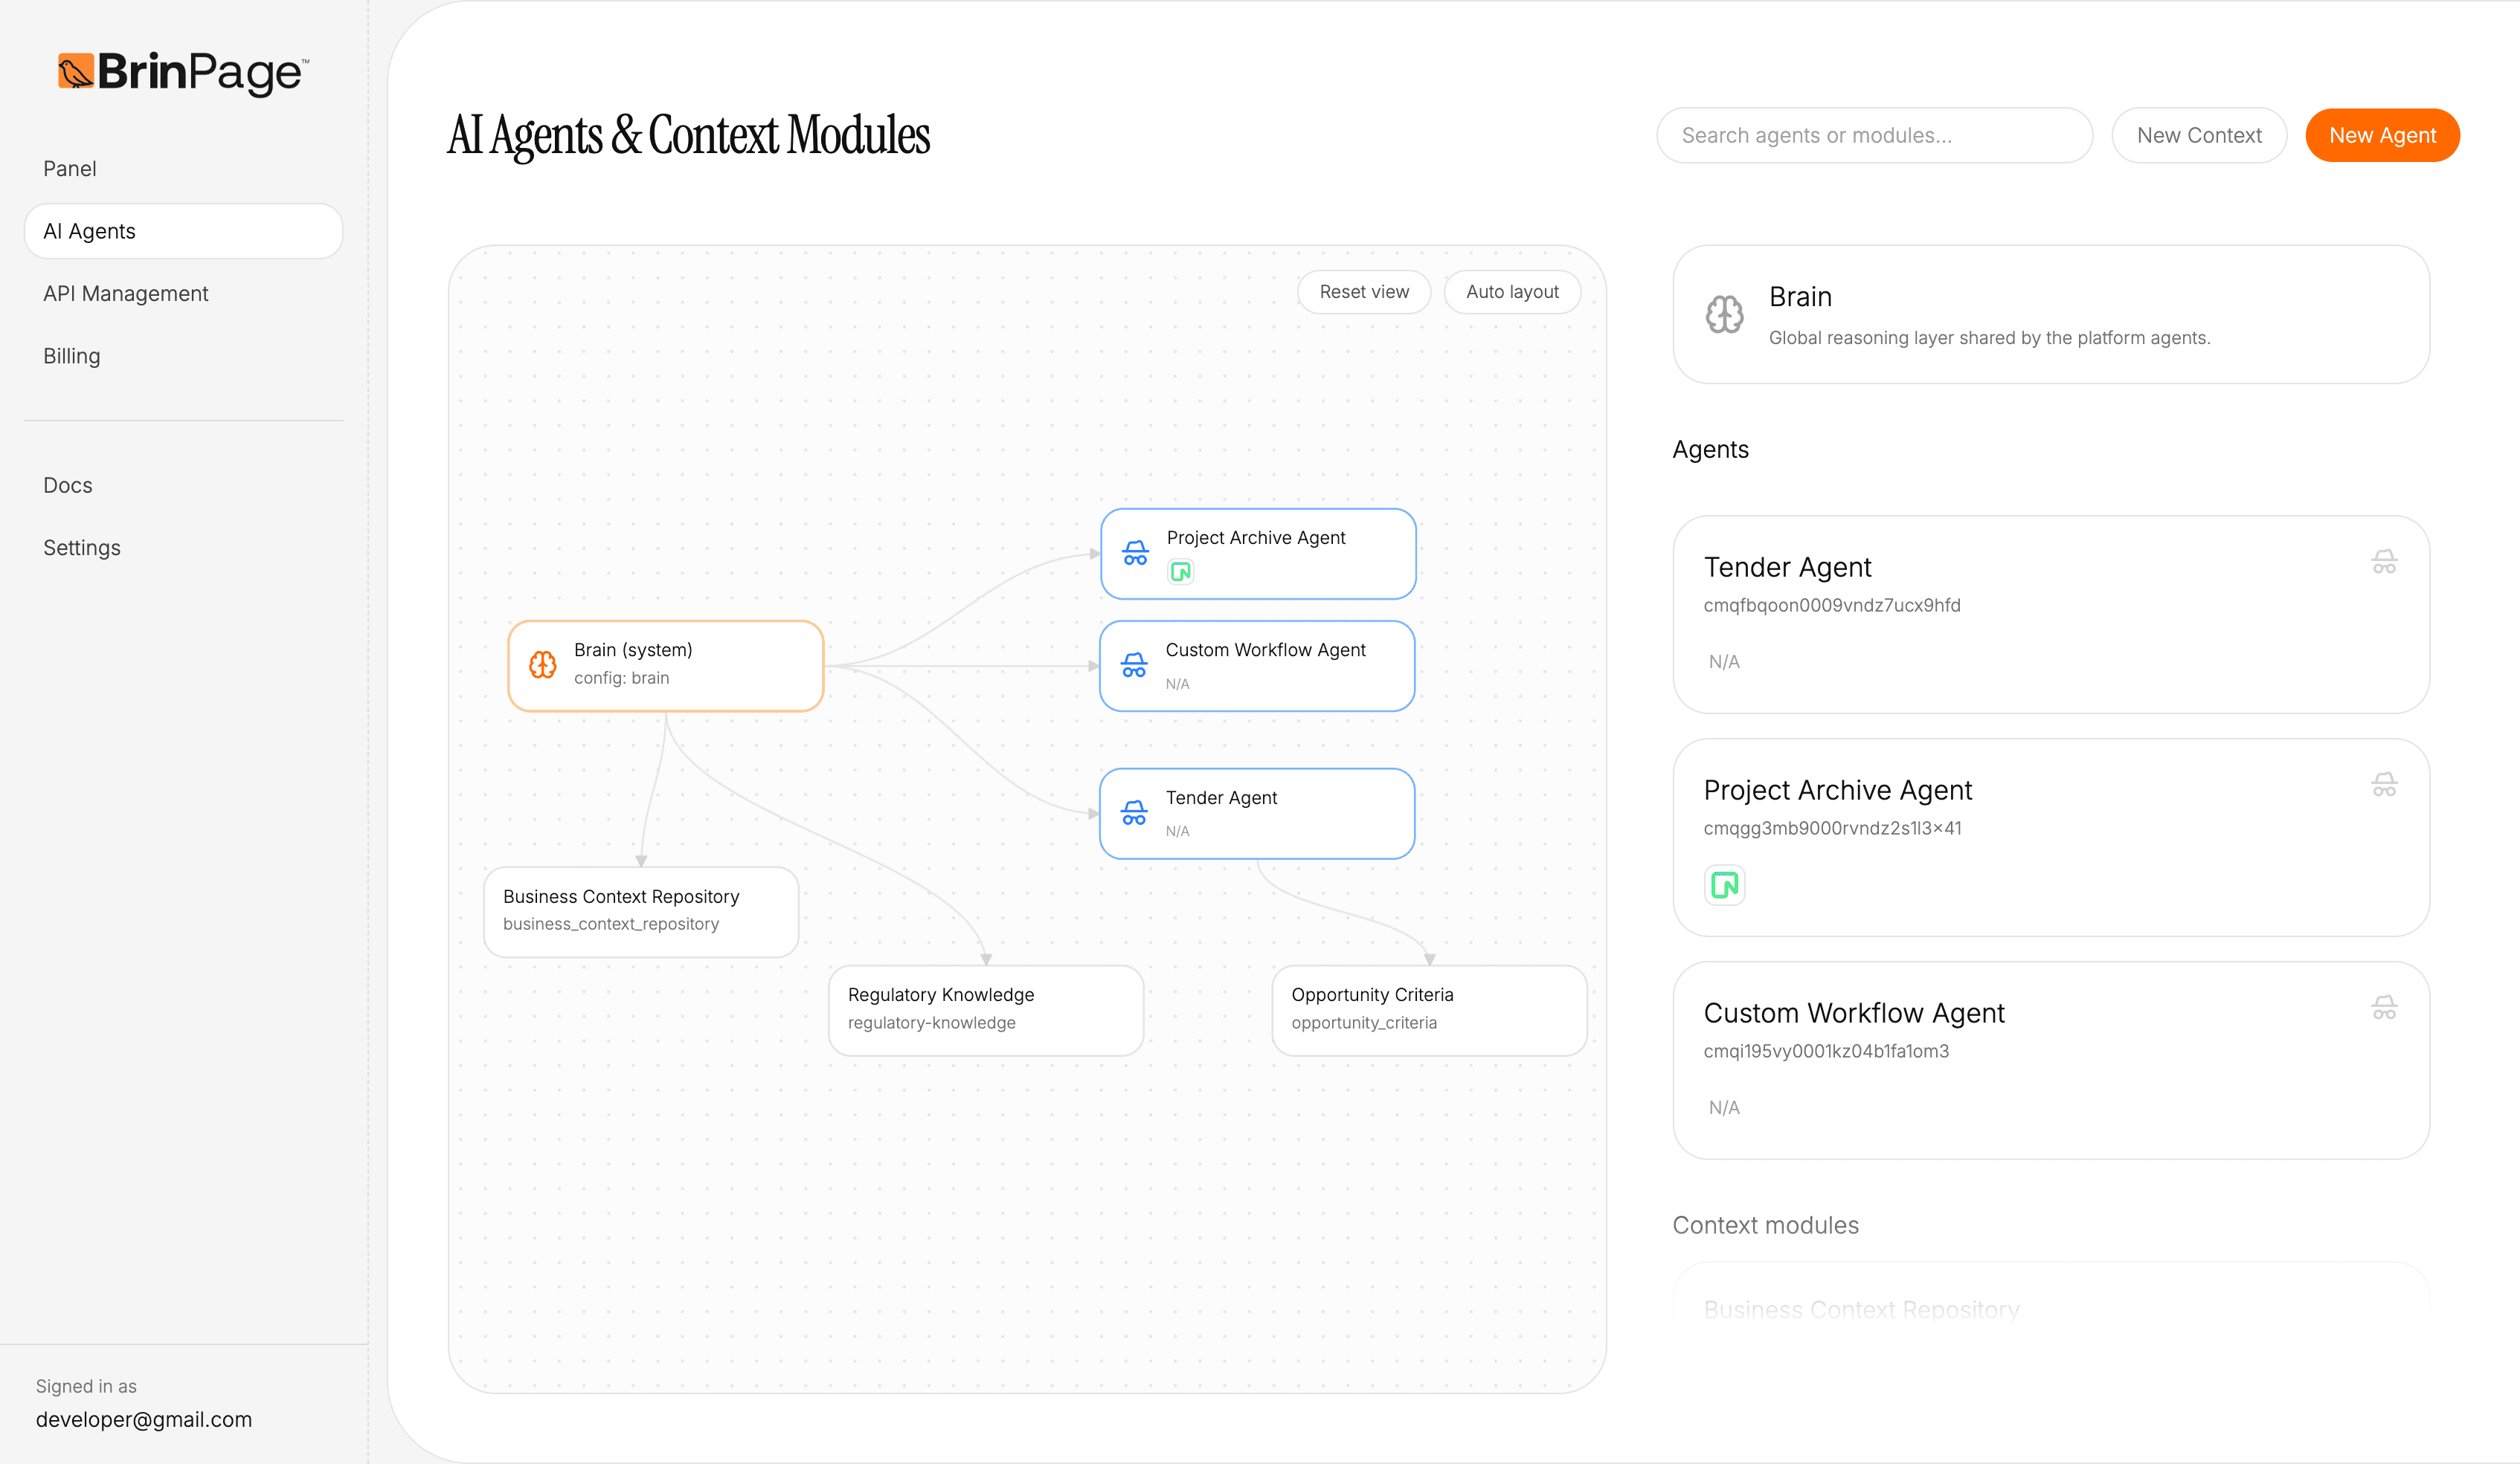Click the agent icon on Project Archive Agent node

(x=1135, y=553)
